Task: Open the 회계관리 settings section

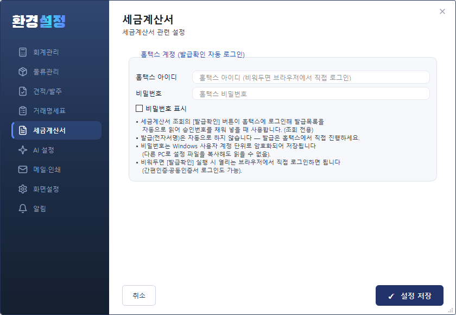Action: (x=56, y=52)
